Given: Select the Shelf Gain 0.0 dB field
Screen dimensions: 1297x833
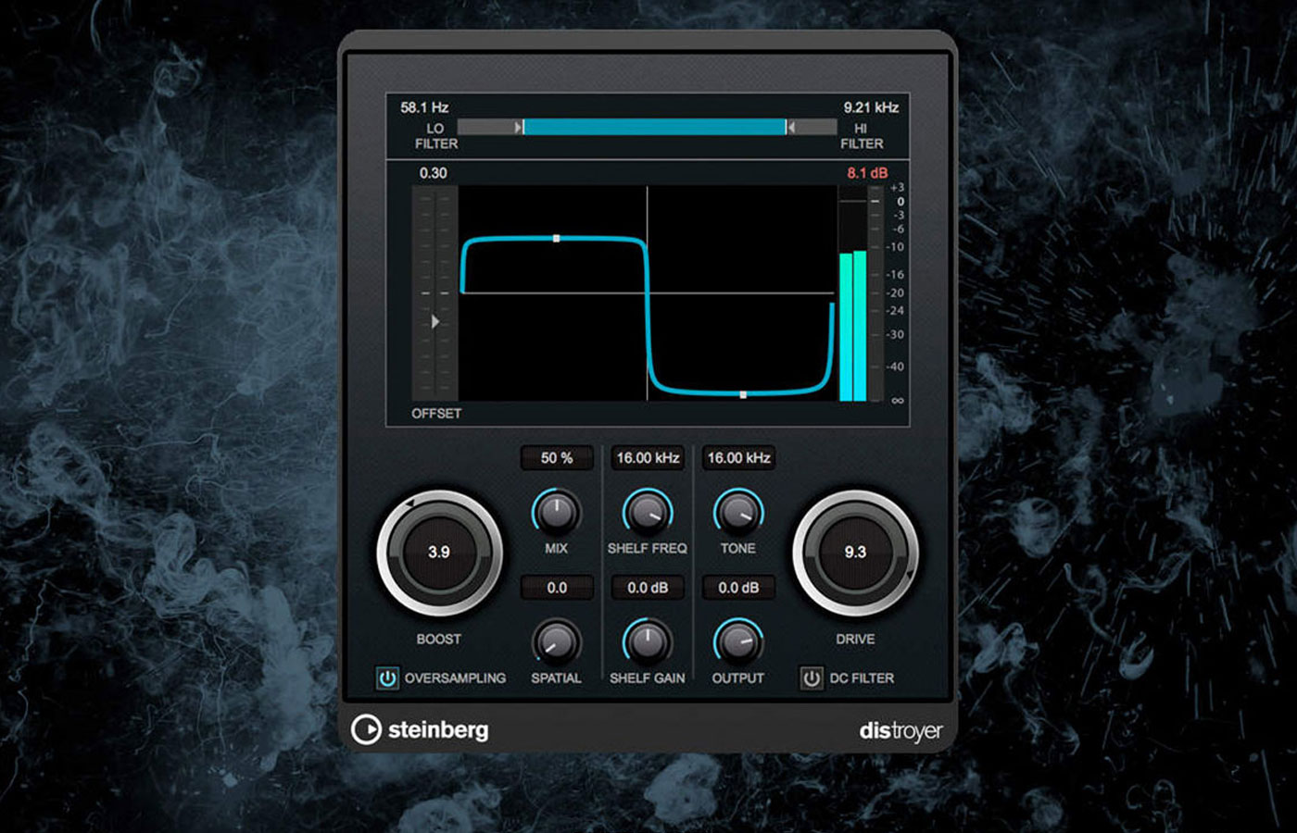Looking at the screenshot, I should [x=648, y=588].
